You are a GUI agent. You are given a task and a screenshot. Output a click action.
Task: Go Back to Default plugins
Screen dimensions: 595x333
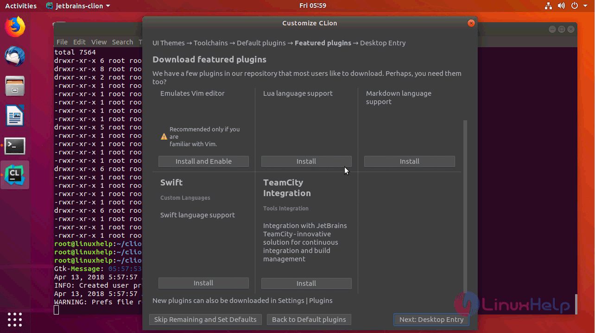click(309, 320)
